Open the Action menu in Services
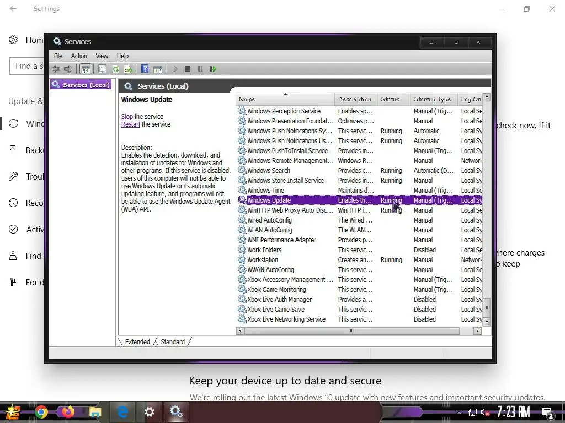This screenshot has height=423, width=565. (x=79, y=56)
